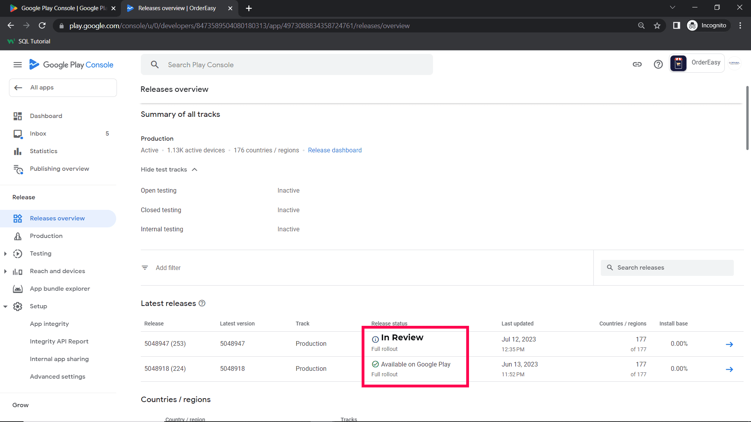Collapse the Setup section arrow

5,306
